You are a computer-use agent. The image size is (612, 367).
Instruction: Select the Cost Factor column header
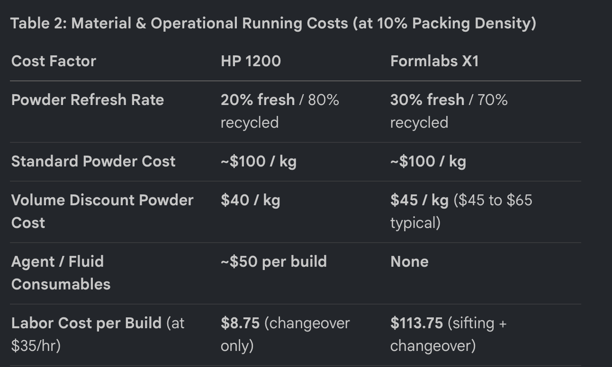[54, 61]
